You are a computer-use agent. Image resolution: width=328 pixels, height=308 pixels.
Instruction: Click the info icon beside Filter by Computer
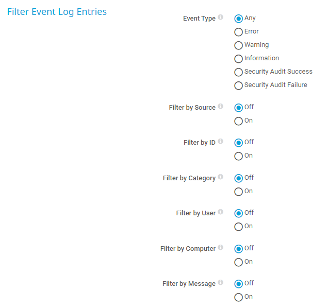click(221, 248)
